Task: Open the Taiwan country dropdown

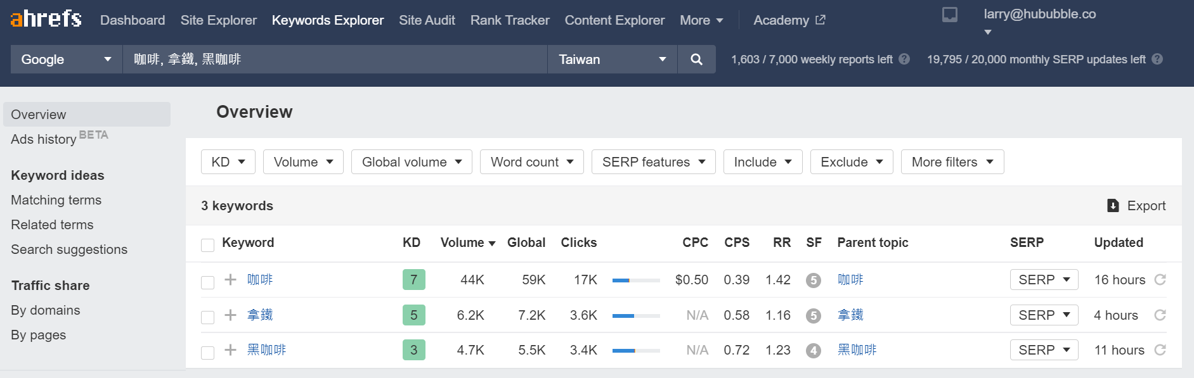Action: (x=612, y=60)
